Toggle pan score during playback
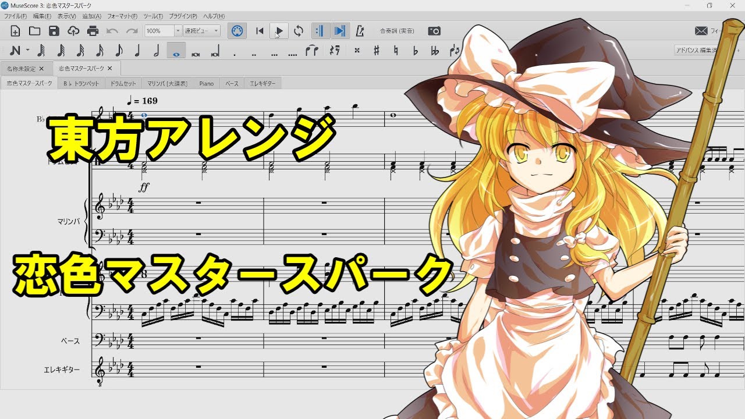Viewport: 745px width, 419px height. [340, 31]
